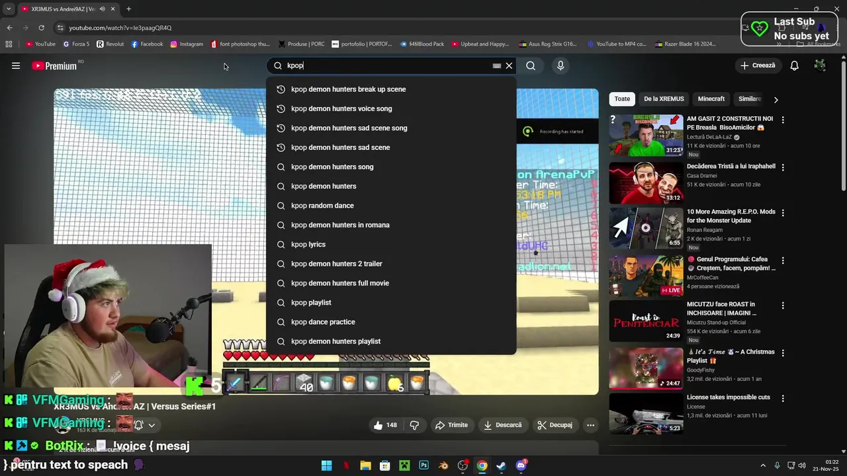
Task: Select the Similare filter chip
Action: tap(750, 99)
